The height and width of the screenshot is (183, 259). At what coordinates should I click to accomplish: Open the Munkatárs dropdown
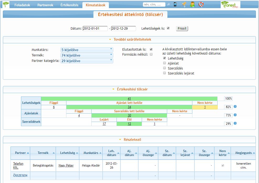(x=87, y=50)
